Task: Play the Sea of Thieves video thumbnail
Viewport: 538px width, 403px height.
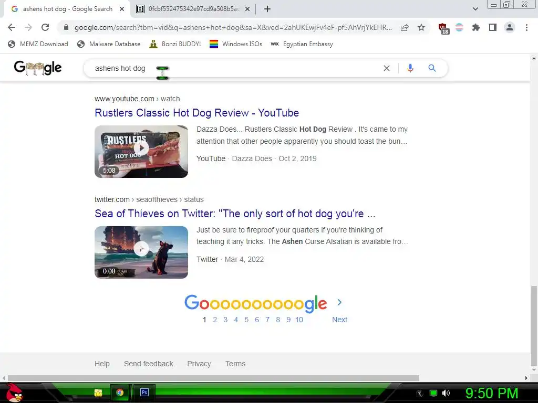Action: 141,252
